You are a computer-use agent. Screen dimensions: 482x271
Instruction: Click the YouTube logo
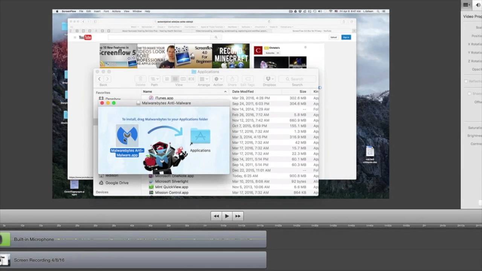(85, 37)
